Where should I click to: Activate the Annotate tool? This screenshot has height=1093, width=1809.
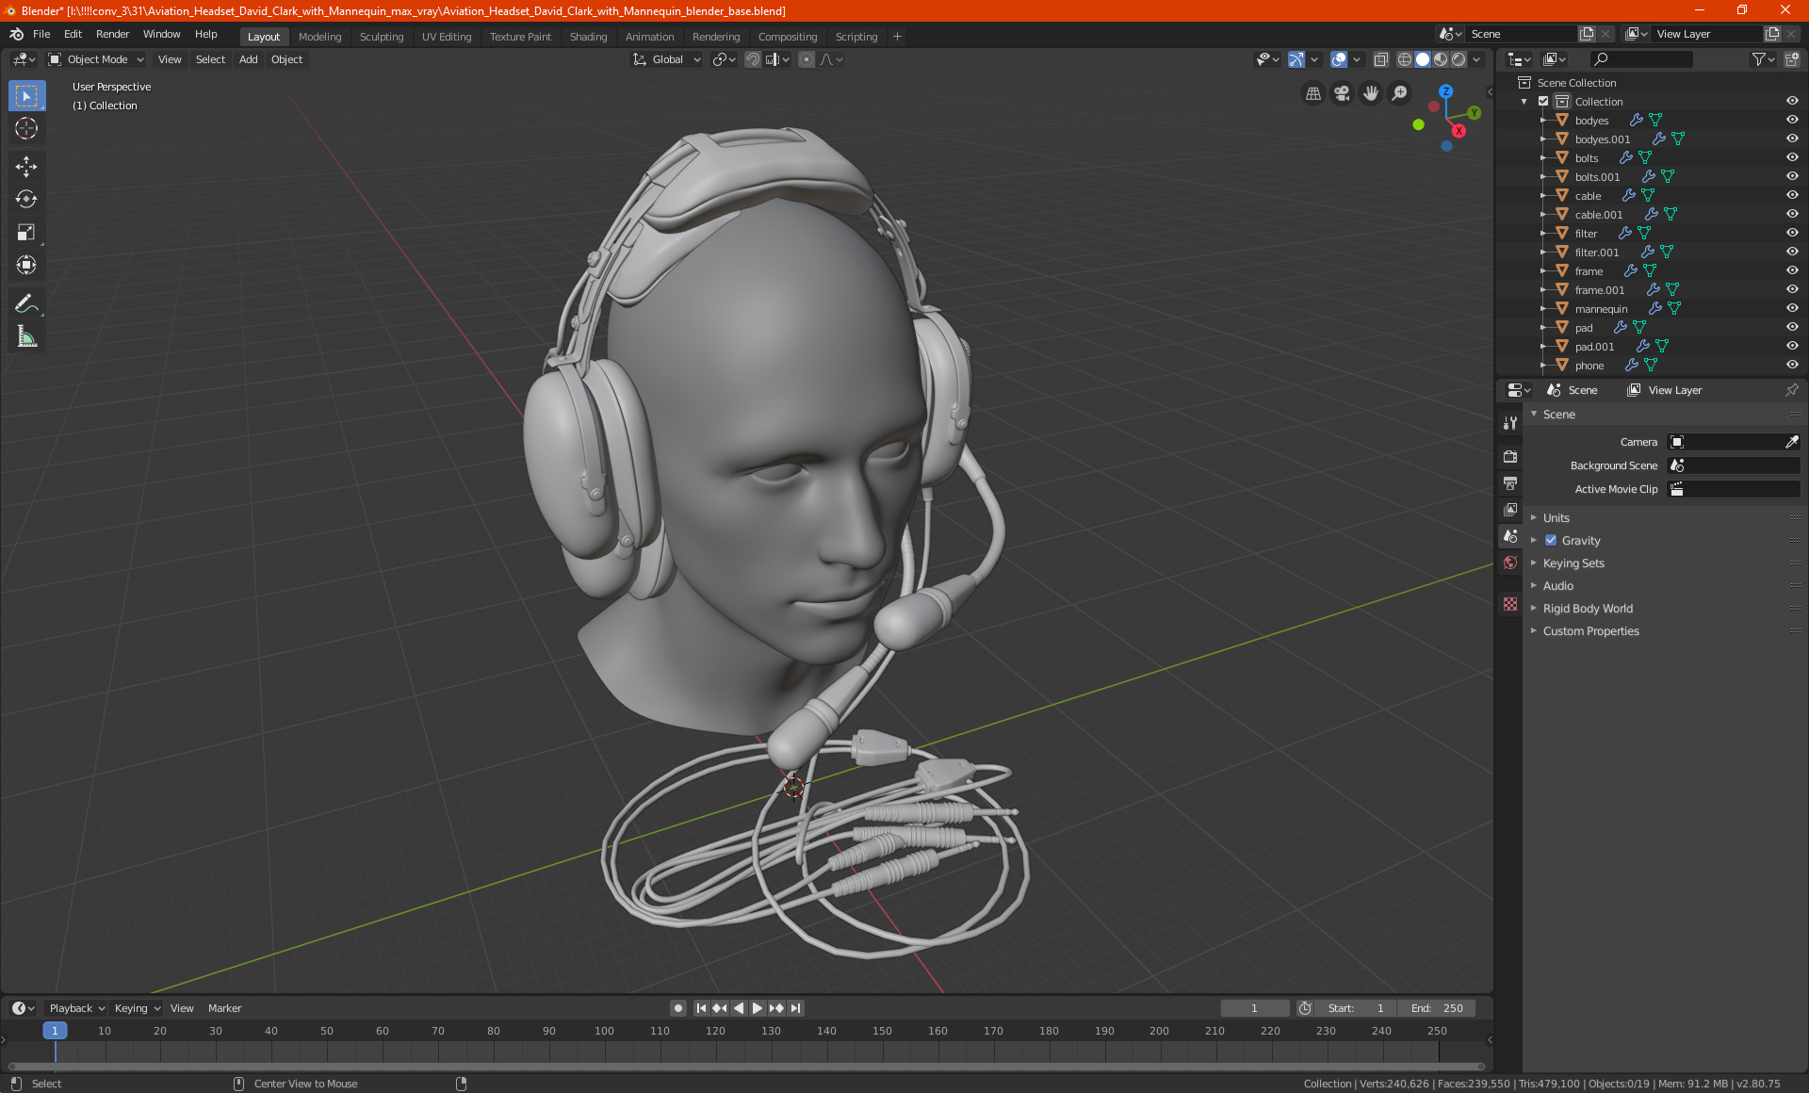click(x=26, y=303)
